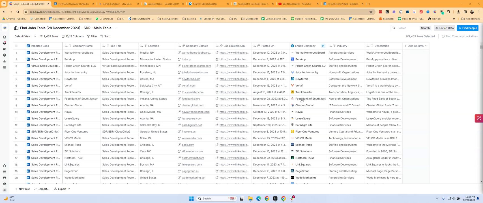Open Microsoft Edge from taskbar
This screenshot has width=483, height=203.
pyautogui.click(x=259, y=198)
